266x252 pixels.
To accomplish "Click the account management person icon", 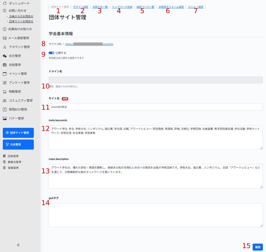I will tap(4, 47).
